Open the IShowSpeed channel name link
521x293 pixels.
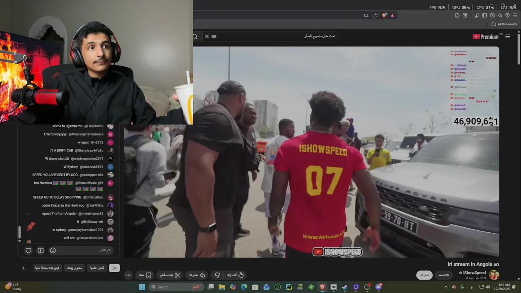point(475,273)
